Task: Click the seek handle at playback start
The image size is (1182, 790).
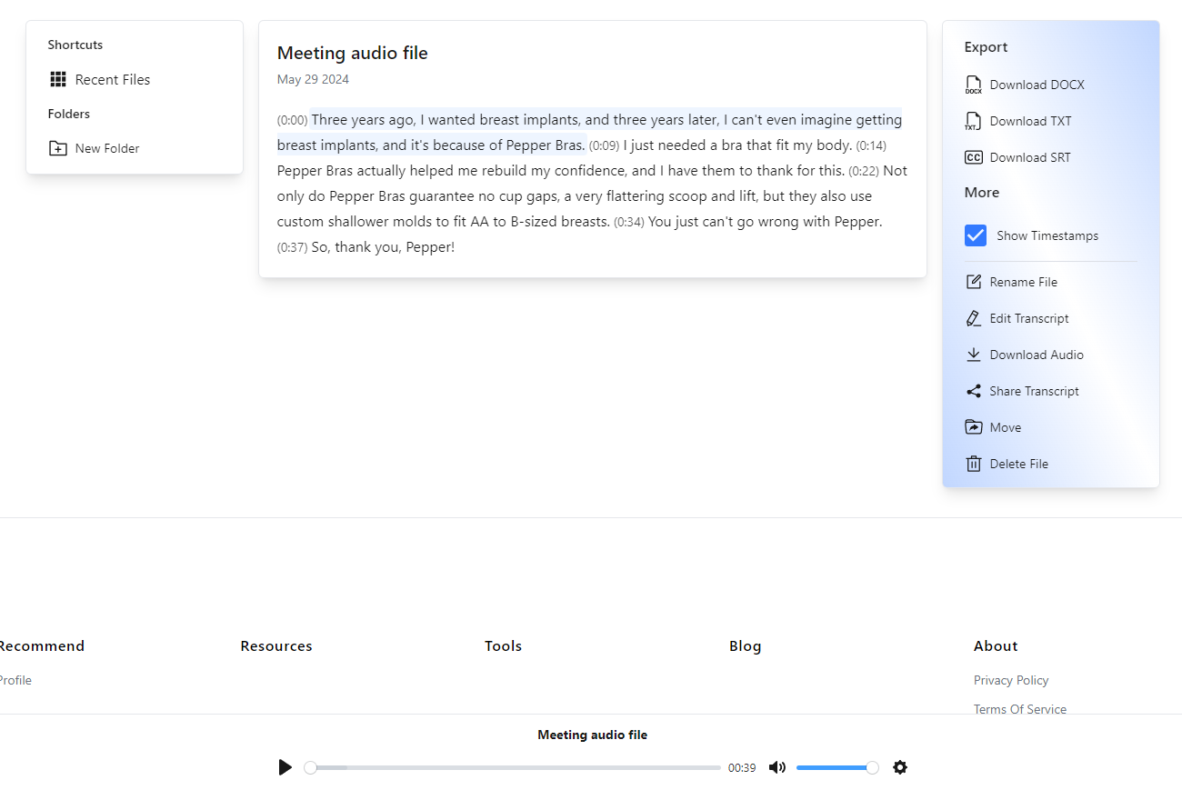Action: [x=310, y=767]
